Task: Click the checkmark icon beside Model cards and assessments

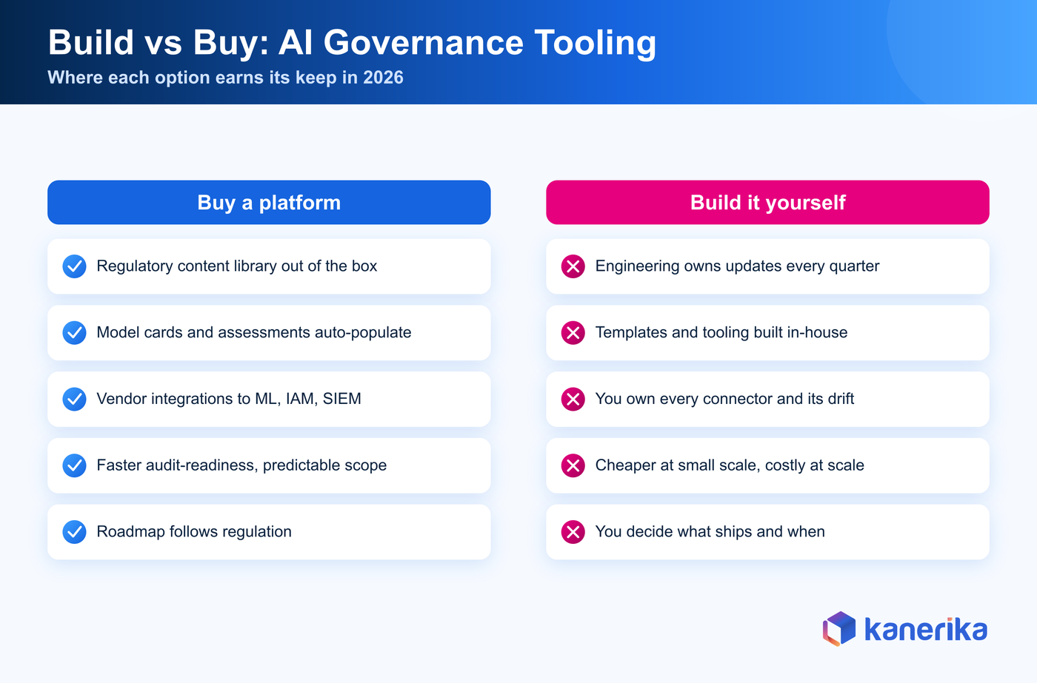Action: [x=74, y=333]
